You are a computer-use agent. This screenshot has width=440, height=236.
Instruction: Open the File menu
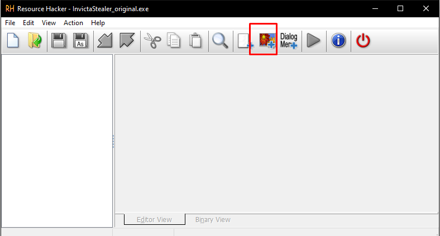[x=10, y=23]
